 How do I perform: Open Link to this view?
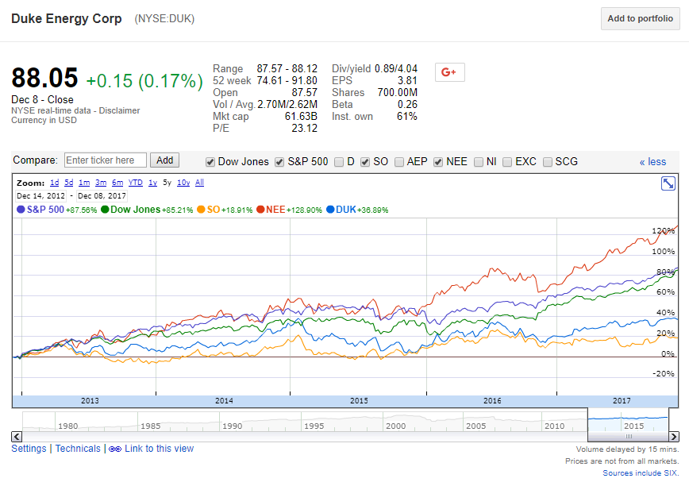tap(159, 449)
